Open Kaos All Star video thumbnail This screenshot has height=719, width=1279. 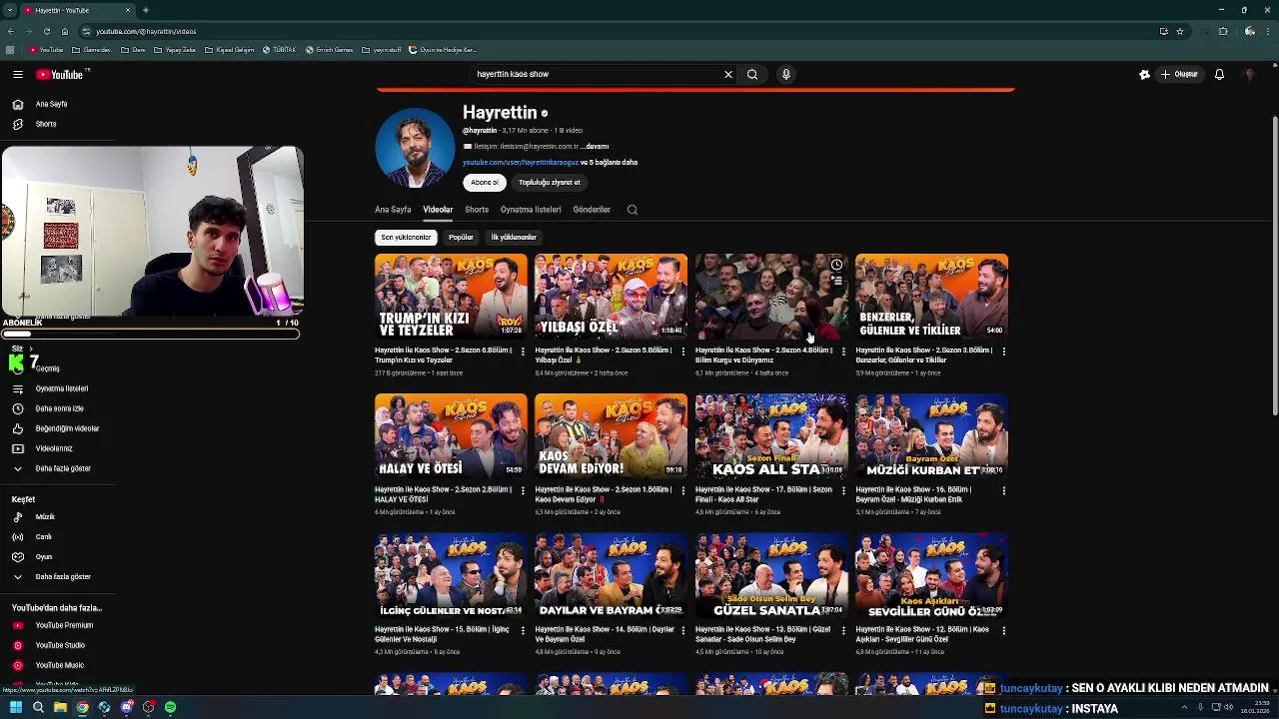pyautogui.click(x=771, y=435)
